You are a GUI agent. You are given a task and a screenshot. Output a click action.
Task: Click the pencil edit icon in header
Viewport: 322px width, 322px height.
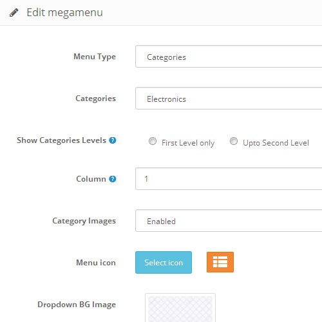[x=14, y=13]
